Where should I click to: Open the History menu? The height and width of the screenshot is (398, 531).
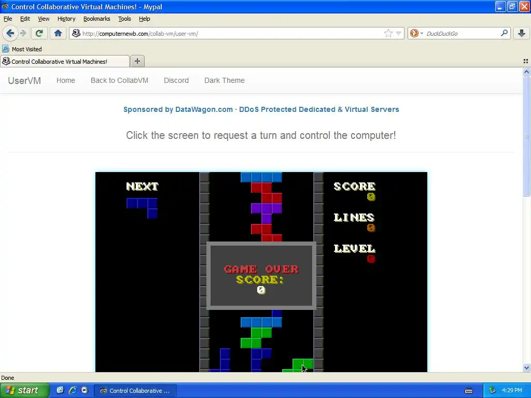pos(66,19)
